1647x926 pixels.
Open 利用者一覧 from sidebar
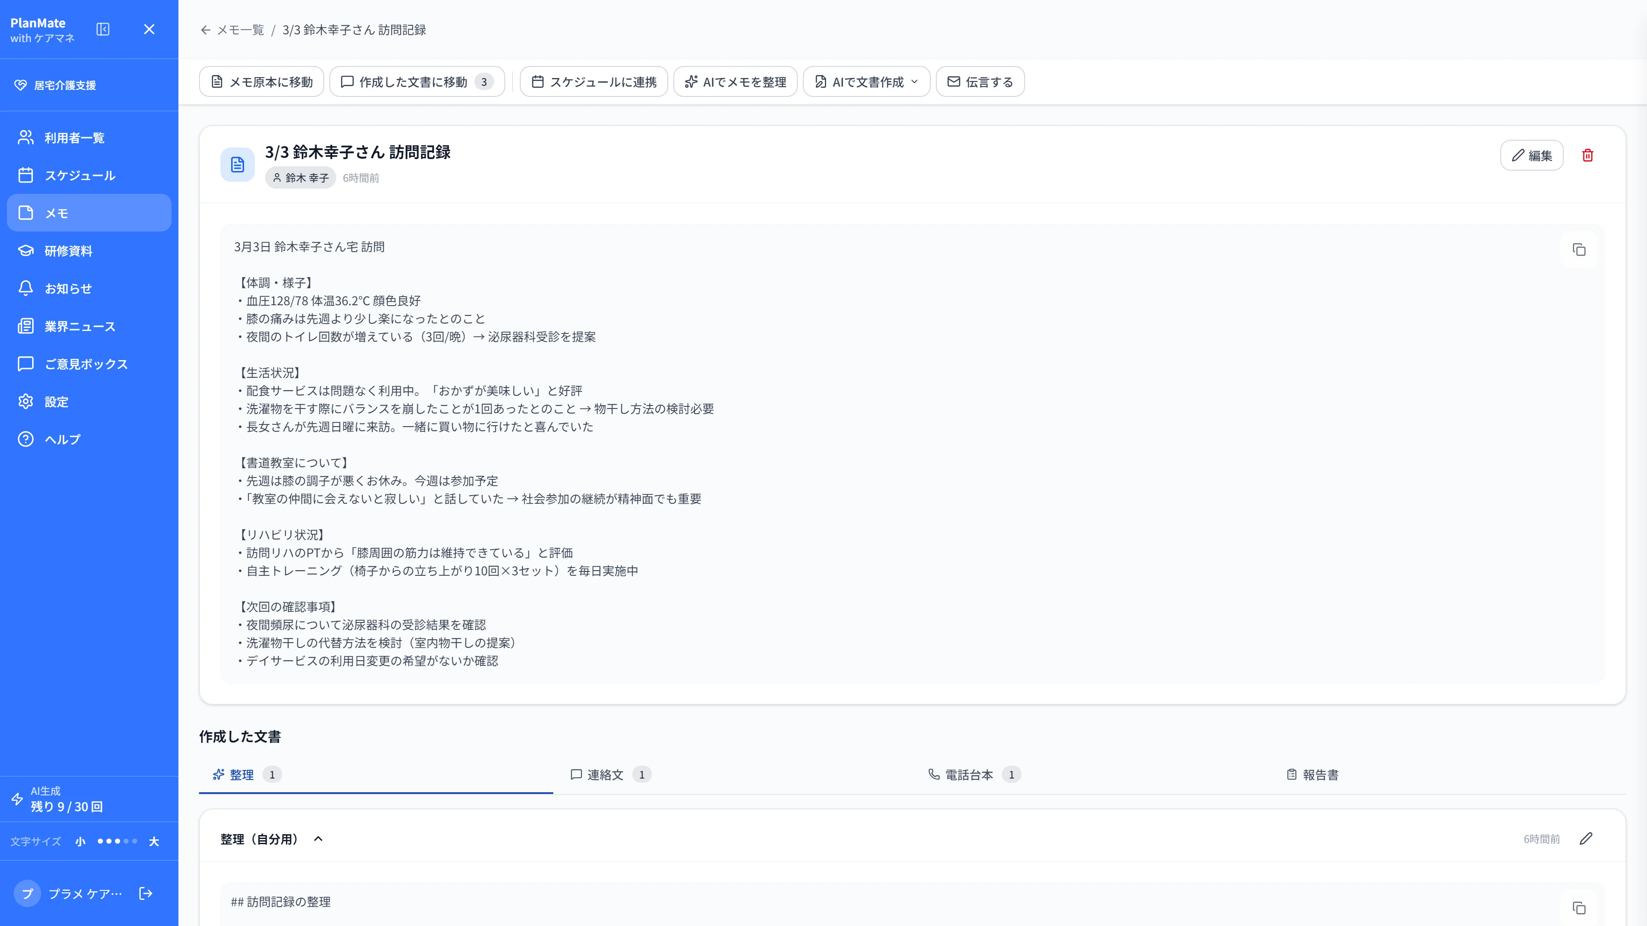click(89, 137)
